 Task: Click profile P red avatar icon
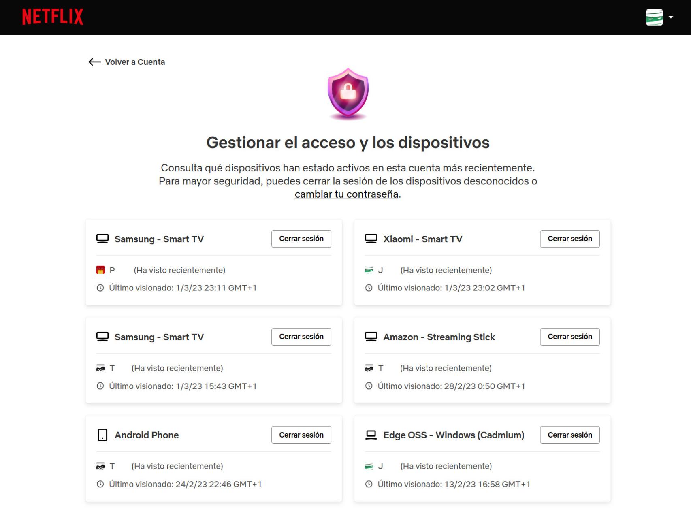(x=100, y=270)
